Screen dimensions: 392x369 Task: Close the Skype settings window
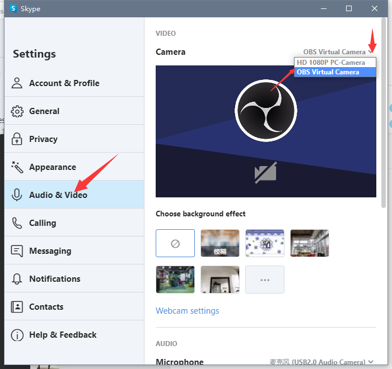[375, 8]
